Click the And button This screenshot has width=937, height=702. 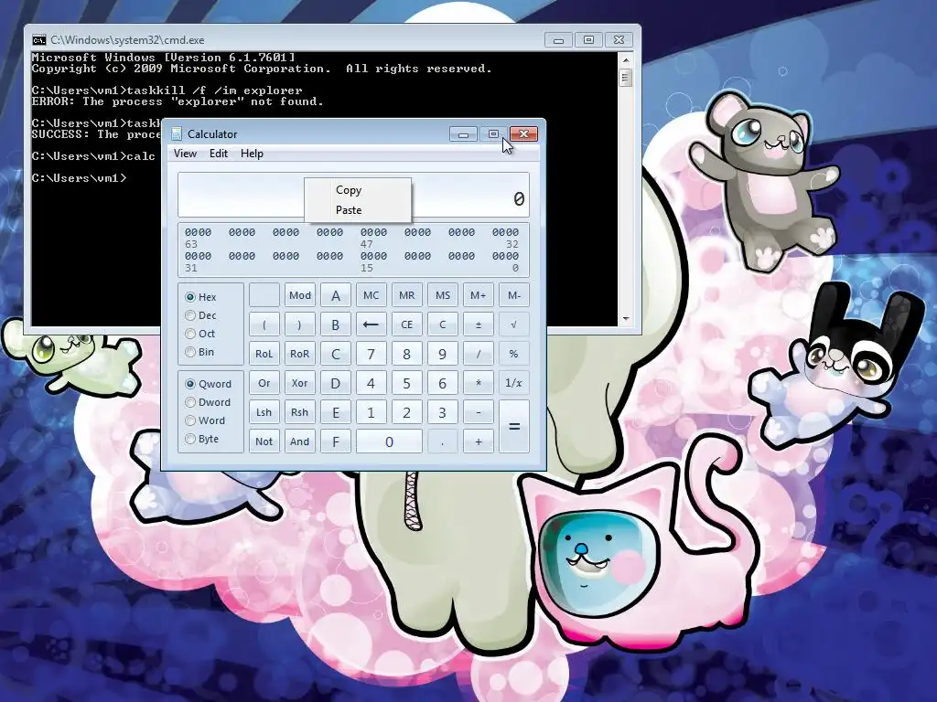pos(299,441)
